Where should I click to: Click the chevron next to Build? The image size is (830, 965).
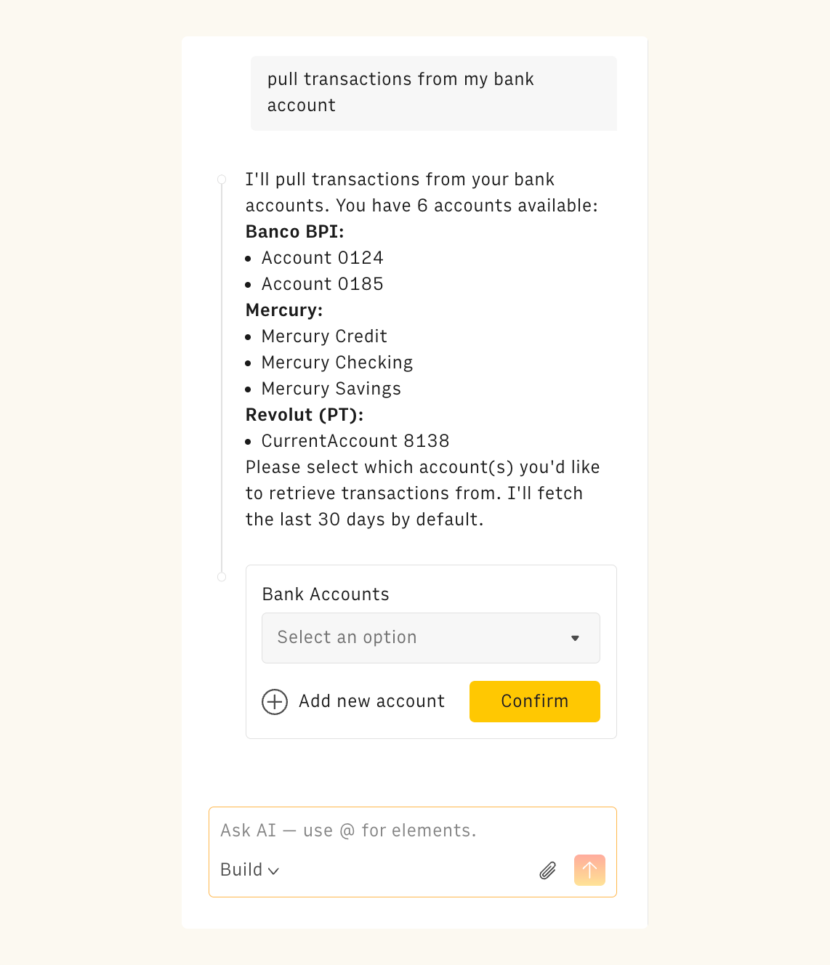[273, 871]
